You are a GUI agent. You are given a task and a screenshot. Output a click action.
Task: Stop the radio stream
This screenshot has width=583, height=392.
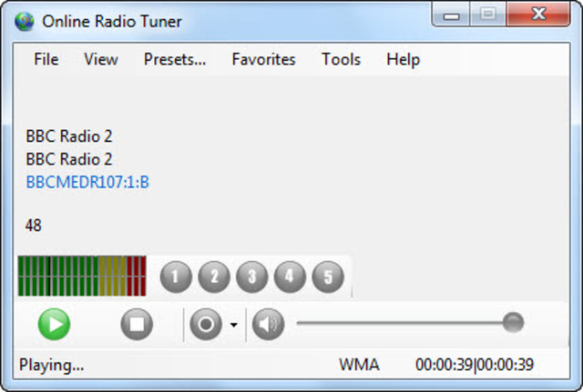[137, 324]
